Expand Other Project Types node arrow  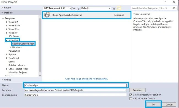click(7, 69)
